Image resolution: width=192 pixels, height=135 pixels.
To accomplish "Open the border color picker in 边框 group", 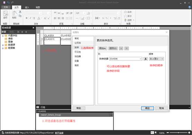I will pos(83,18).
